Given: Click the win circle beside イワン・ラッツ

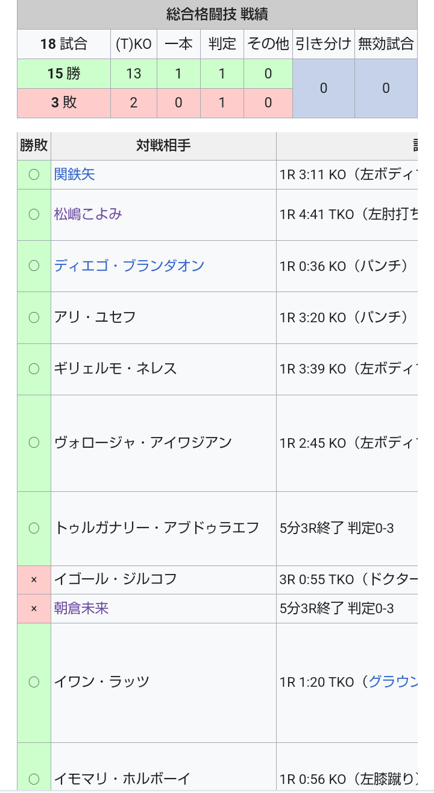Looking at the screenshot, I should (x=34, y=682).
